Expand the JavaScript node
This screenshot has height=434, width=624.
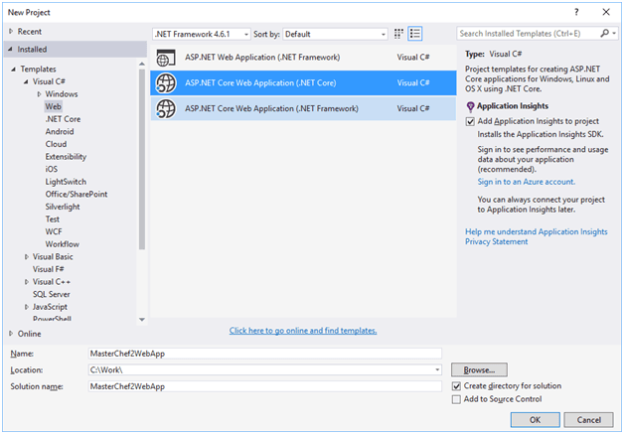coord(26,307)
